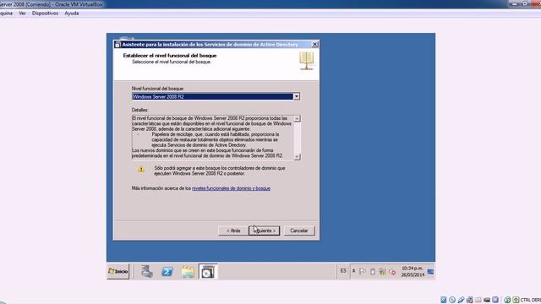Open Windows Explorer folder icon in taskbar

188,272
